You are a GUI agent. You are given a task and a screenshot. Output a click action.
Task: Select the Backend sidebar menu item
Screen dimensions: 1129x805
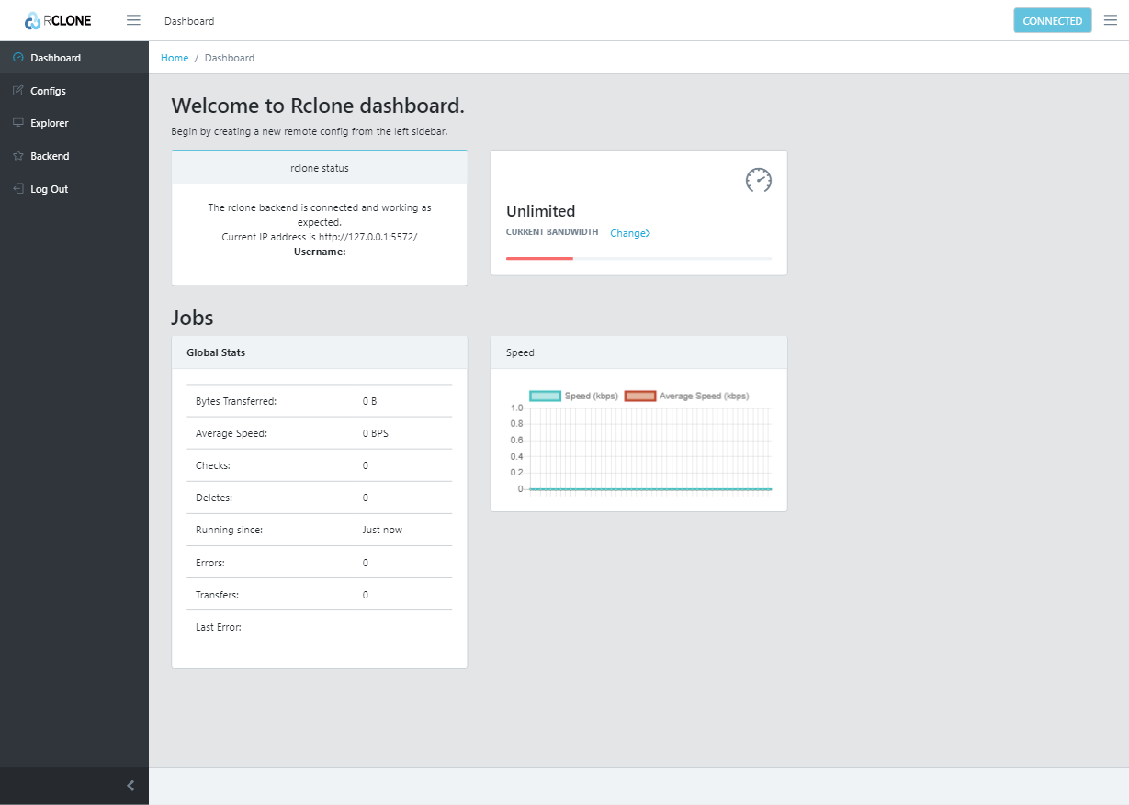[50, 156]
